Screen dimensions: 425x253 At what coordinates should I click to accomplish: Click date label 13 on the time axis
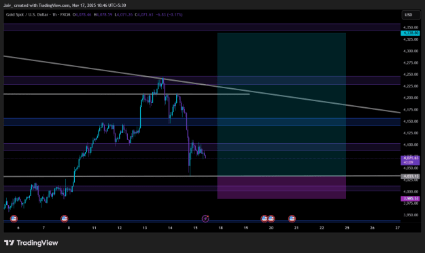[x=145, y=228]
